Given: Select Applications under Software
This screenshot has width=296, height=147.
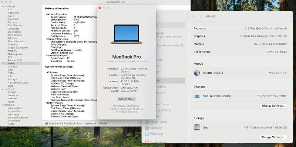Looking at the screenshot, I should click(15, 111).
